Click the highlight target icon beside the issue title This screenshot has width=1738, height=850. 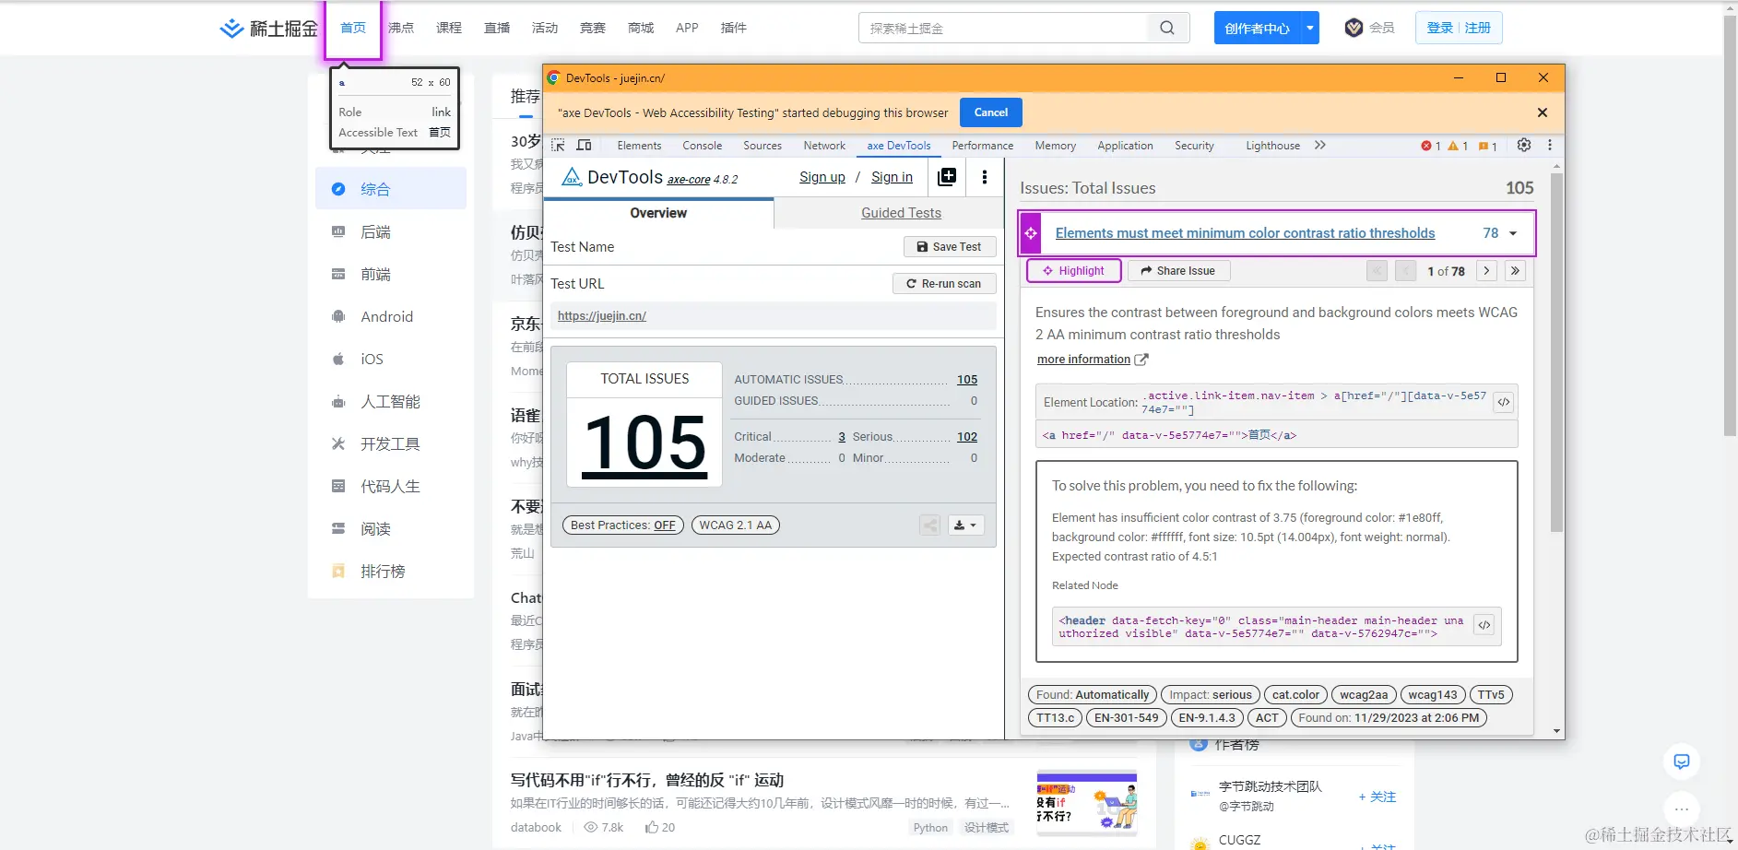pos(1031,233)
